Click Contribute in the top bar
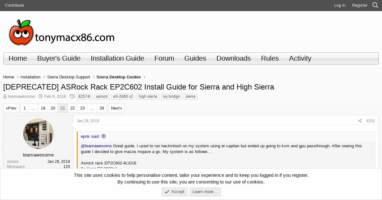The width and height of the screenshot is (382, 200). click(x=14, y=5)
